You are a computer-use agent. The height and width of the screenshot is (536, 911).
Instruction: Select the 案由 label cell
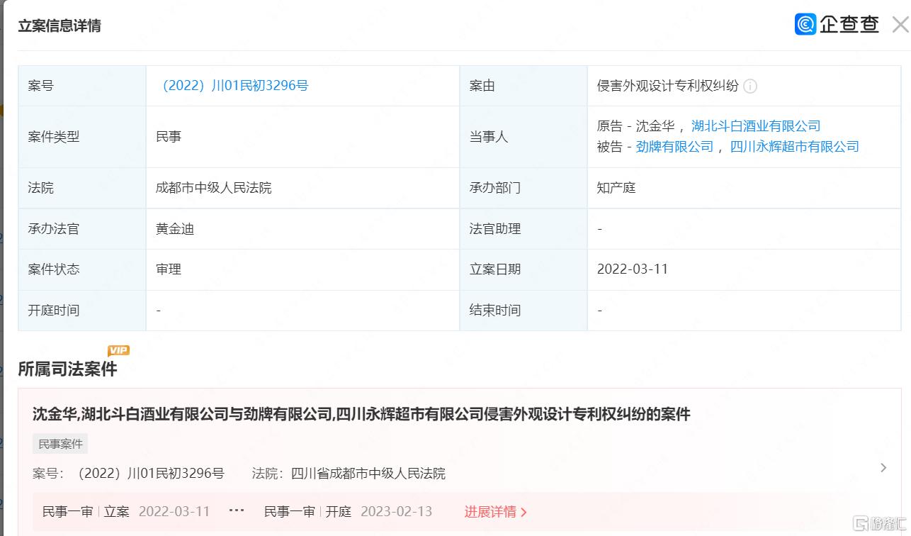(524, 86)
